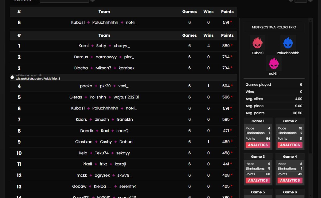The width and height of the screenshot is (321, 198).
Task: Click the 764 points value
Action: pos(226,57)
